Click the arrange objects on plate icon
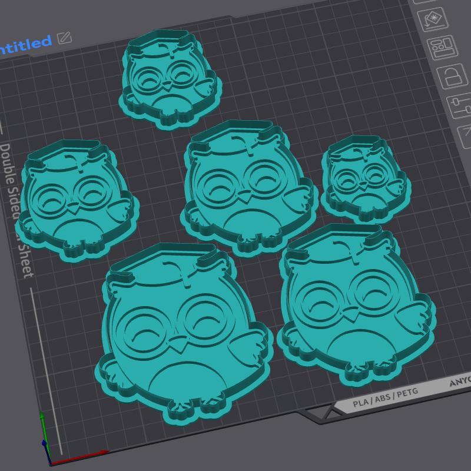 [x=443, y=48]
